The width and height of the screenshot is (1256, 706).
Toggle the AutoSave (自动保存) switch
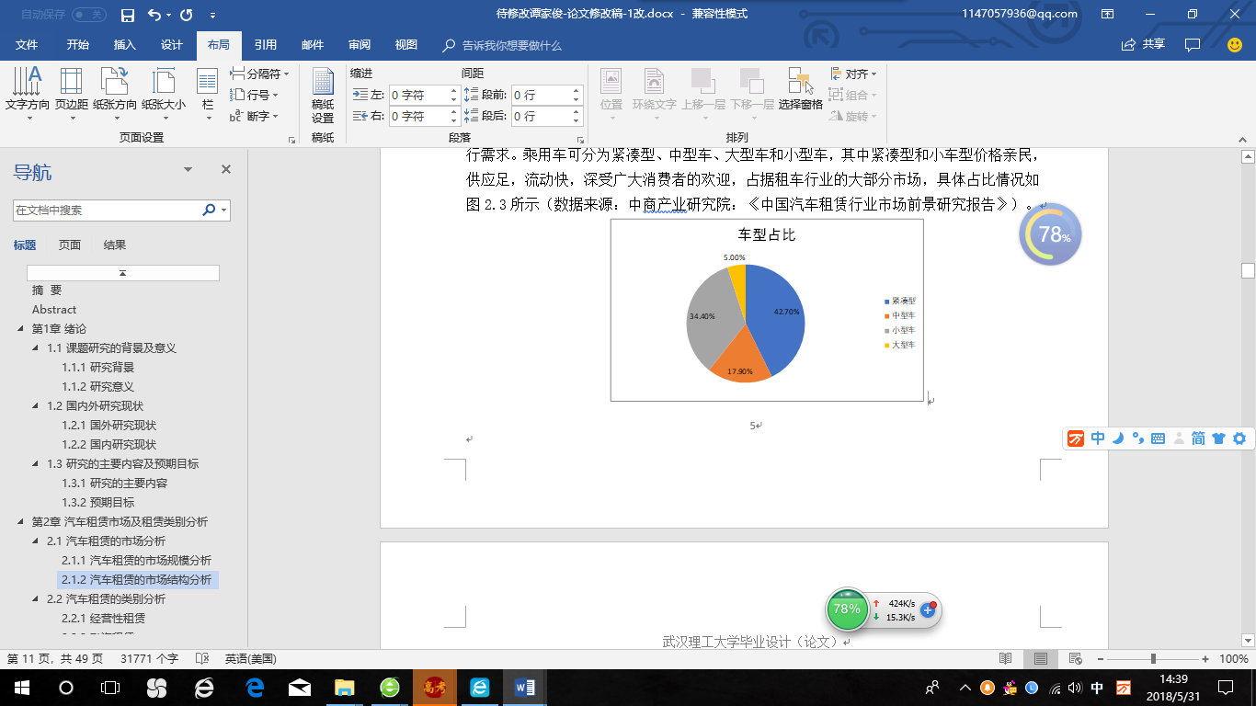88,15
